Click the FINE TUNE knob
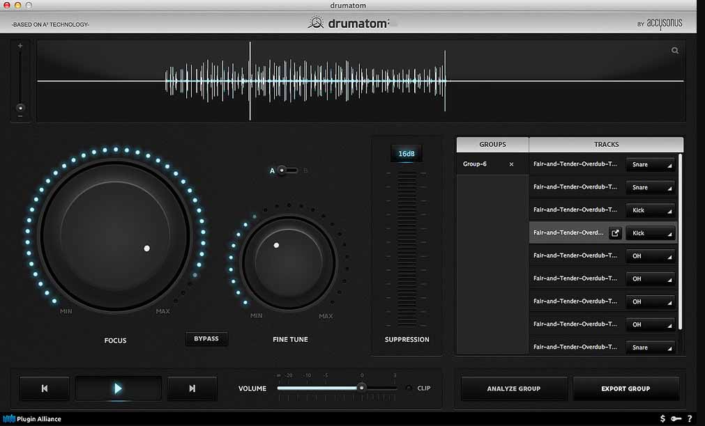 coord(289,262)
